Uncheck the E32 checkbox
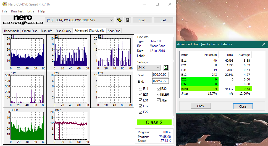The width and height of the screenshot is (268, 146). (x=159, y=88)
